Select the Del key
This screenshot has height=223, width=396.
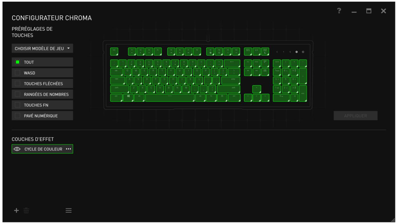pyautogui.click(x=248, y=72)
